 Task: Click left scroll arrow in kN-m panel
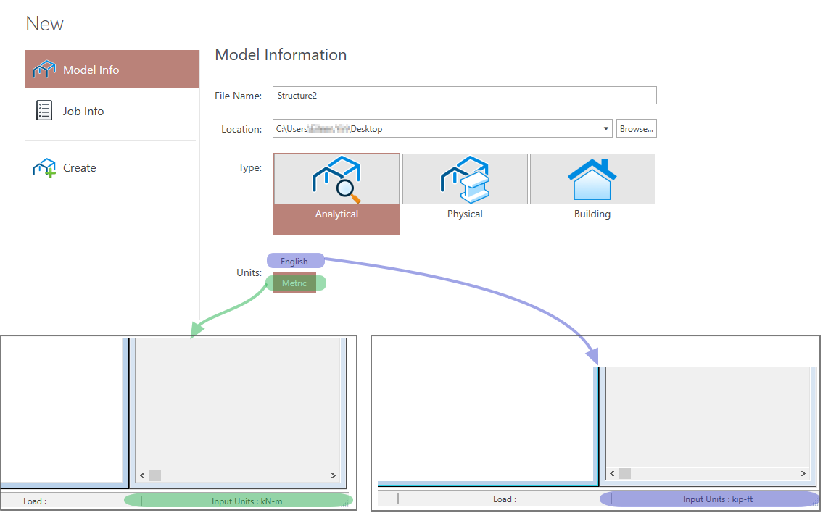(x=142, y=476)
